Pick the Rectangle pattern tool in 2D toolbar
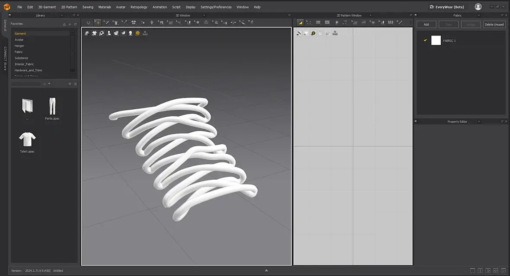Image resolution: width=510 pixels, height=276 pixels. [x=318, y=22]
